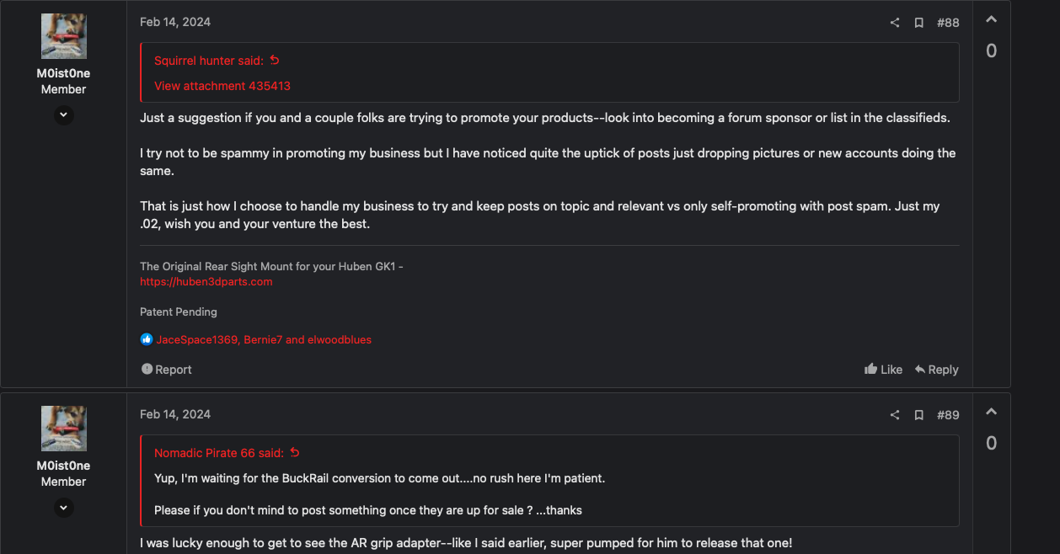The image size is (1060, 554).
Task: Jump to Squirrel hunter's quoted post arrow
Action: 275,61
